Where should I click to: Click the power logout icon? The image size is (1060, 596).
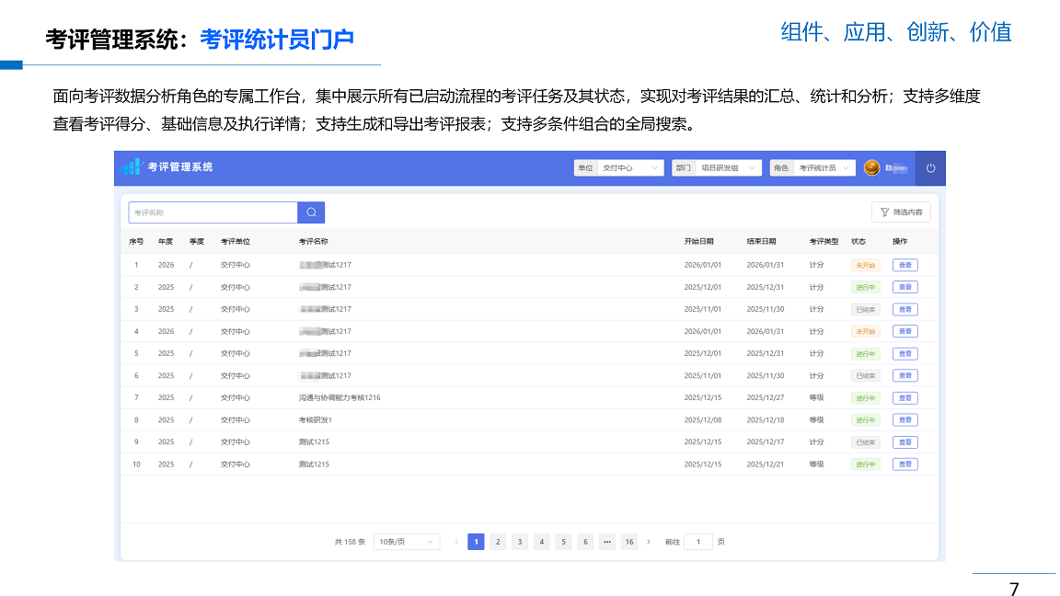tap(930, 168)
